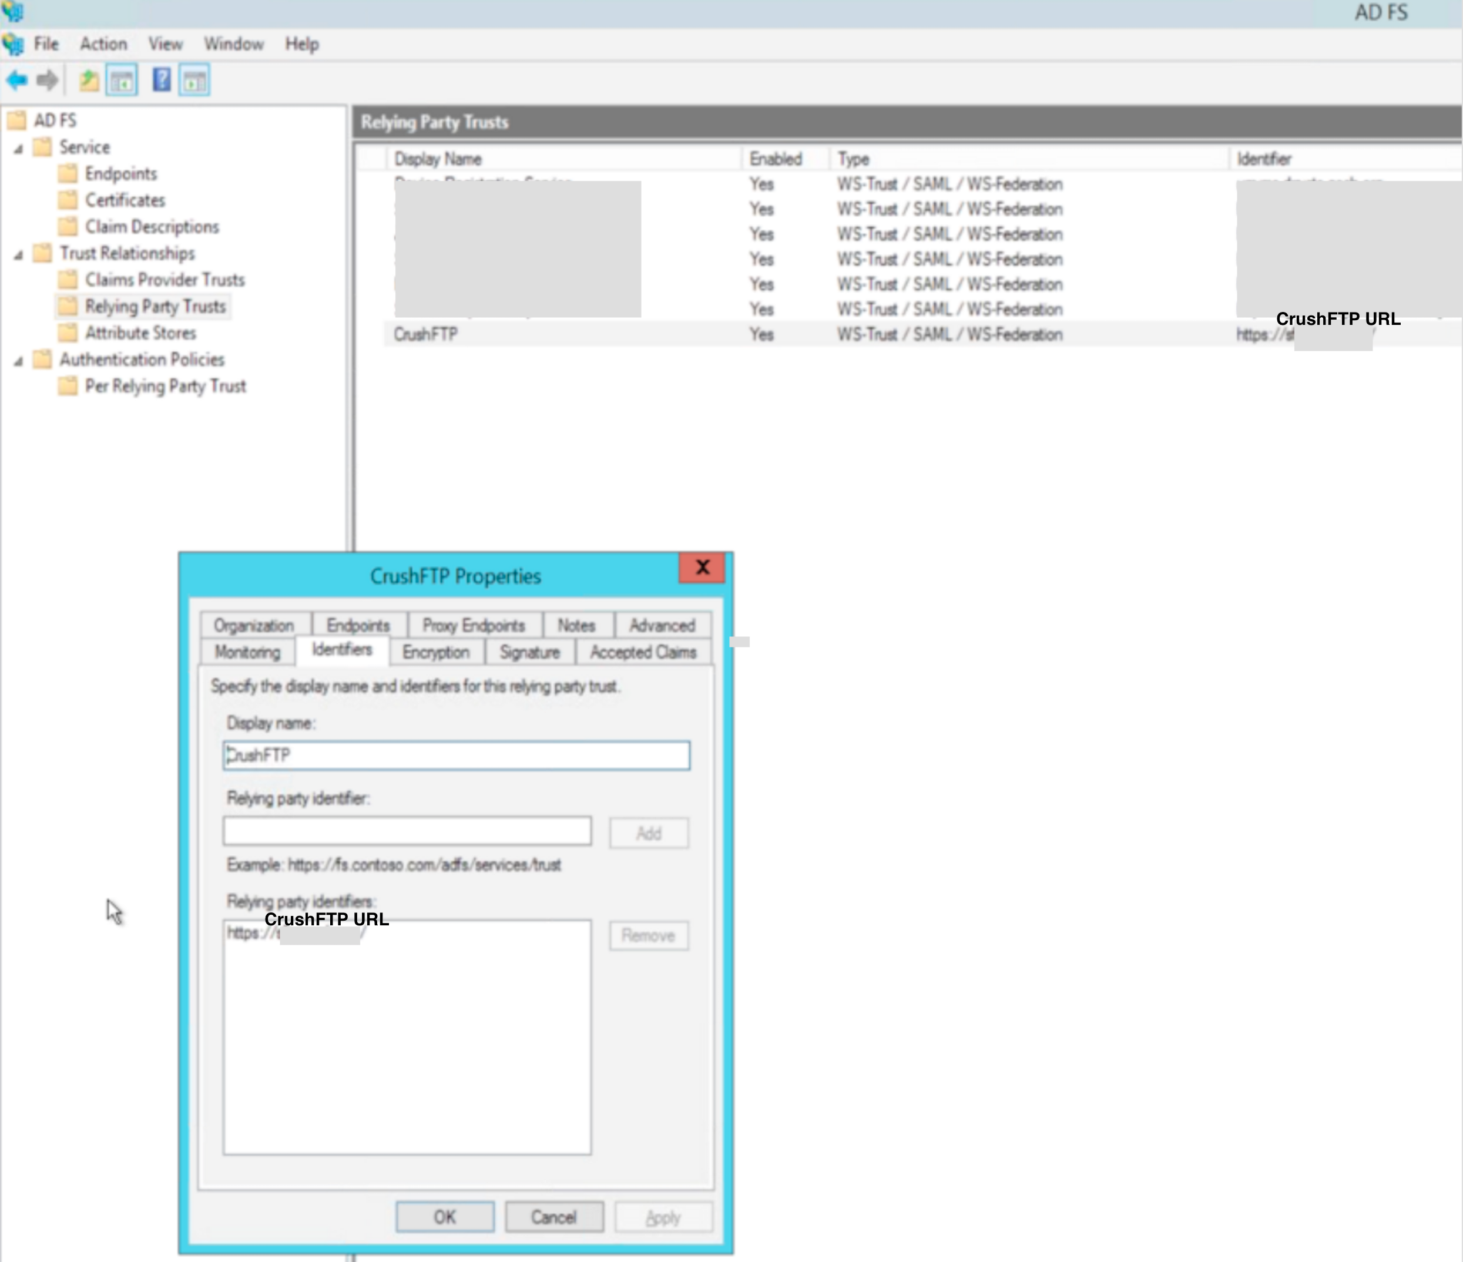The height and width of the screenshot is (1262, 1463).
Task: Click the Up one level toolbar icon
Action: (x=89, y=80)
